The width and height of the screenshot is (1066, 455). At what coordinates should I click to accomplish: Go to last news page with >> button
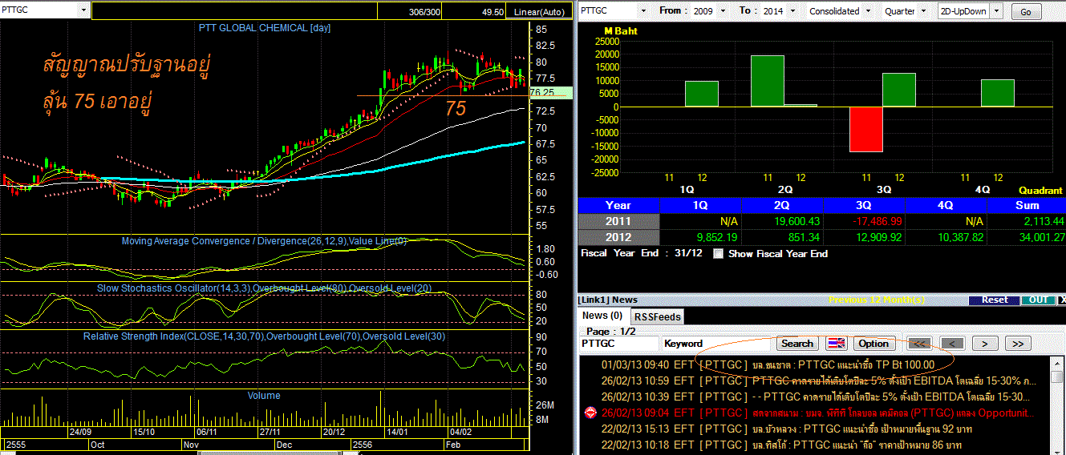1018,343
